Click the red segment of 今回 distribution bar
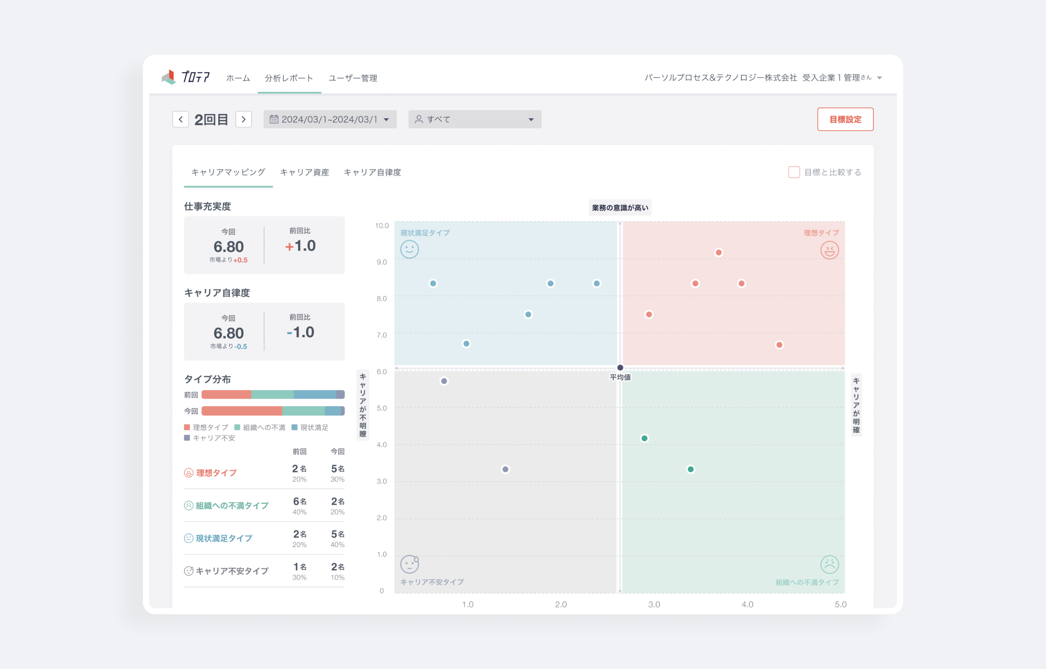 (x=241, y=411)
